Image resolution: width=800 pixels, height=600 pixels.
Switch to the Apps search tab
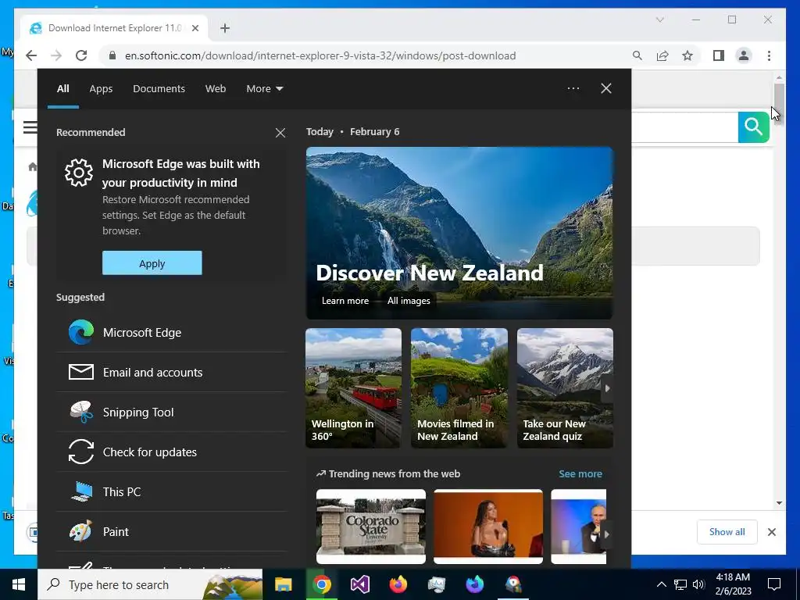click(x=101, y=89)
